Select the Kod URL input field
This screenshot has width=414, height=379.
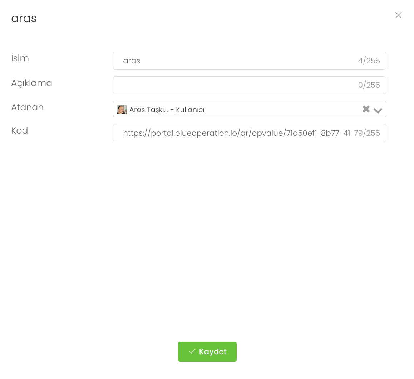[236, 133]
